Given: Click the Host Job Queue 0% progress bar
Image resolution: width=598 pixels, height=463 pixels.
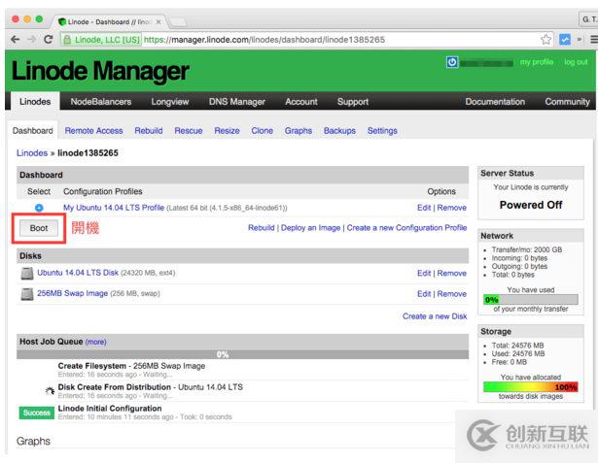Looking at the screenshot, I should click(242, 354).
